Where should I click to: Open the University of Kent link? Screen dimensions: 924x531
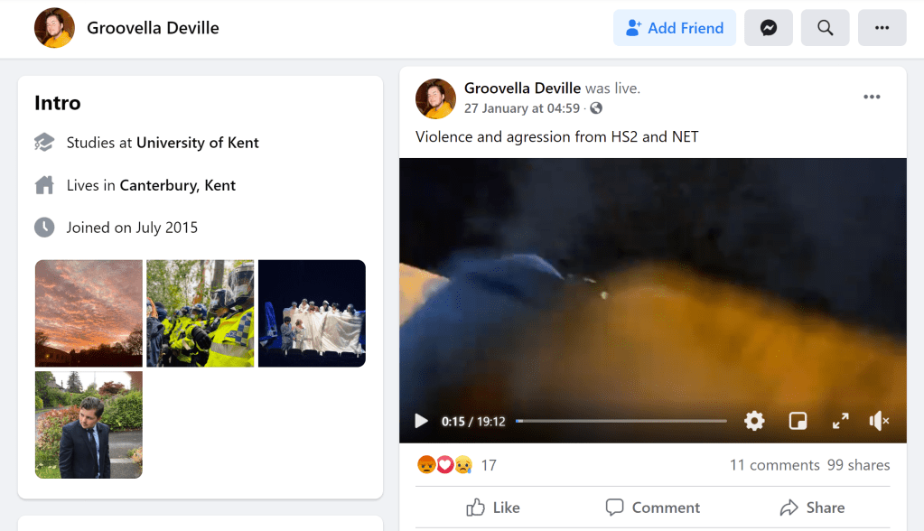pyautogui.click(x=198, y=143)
